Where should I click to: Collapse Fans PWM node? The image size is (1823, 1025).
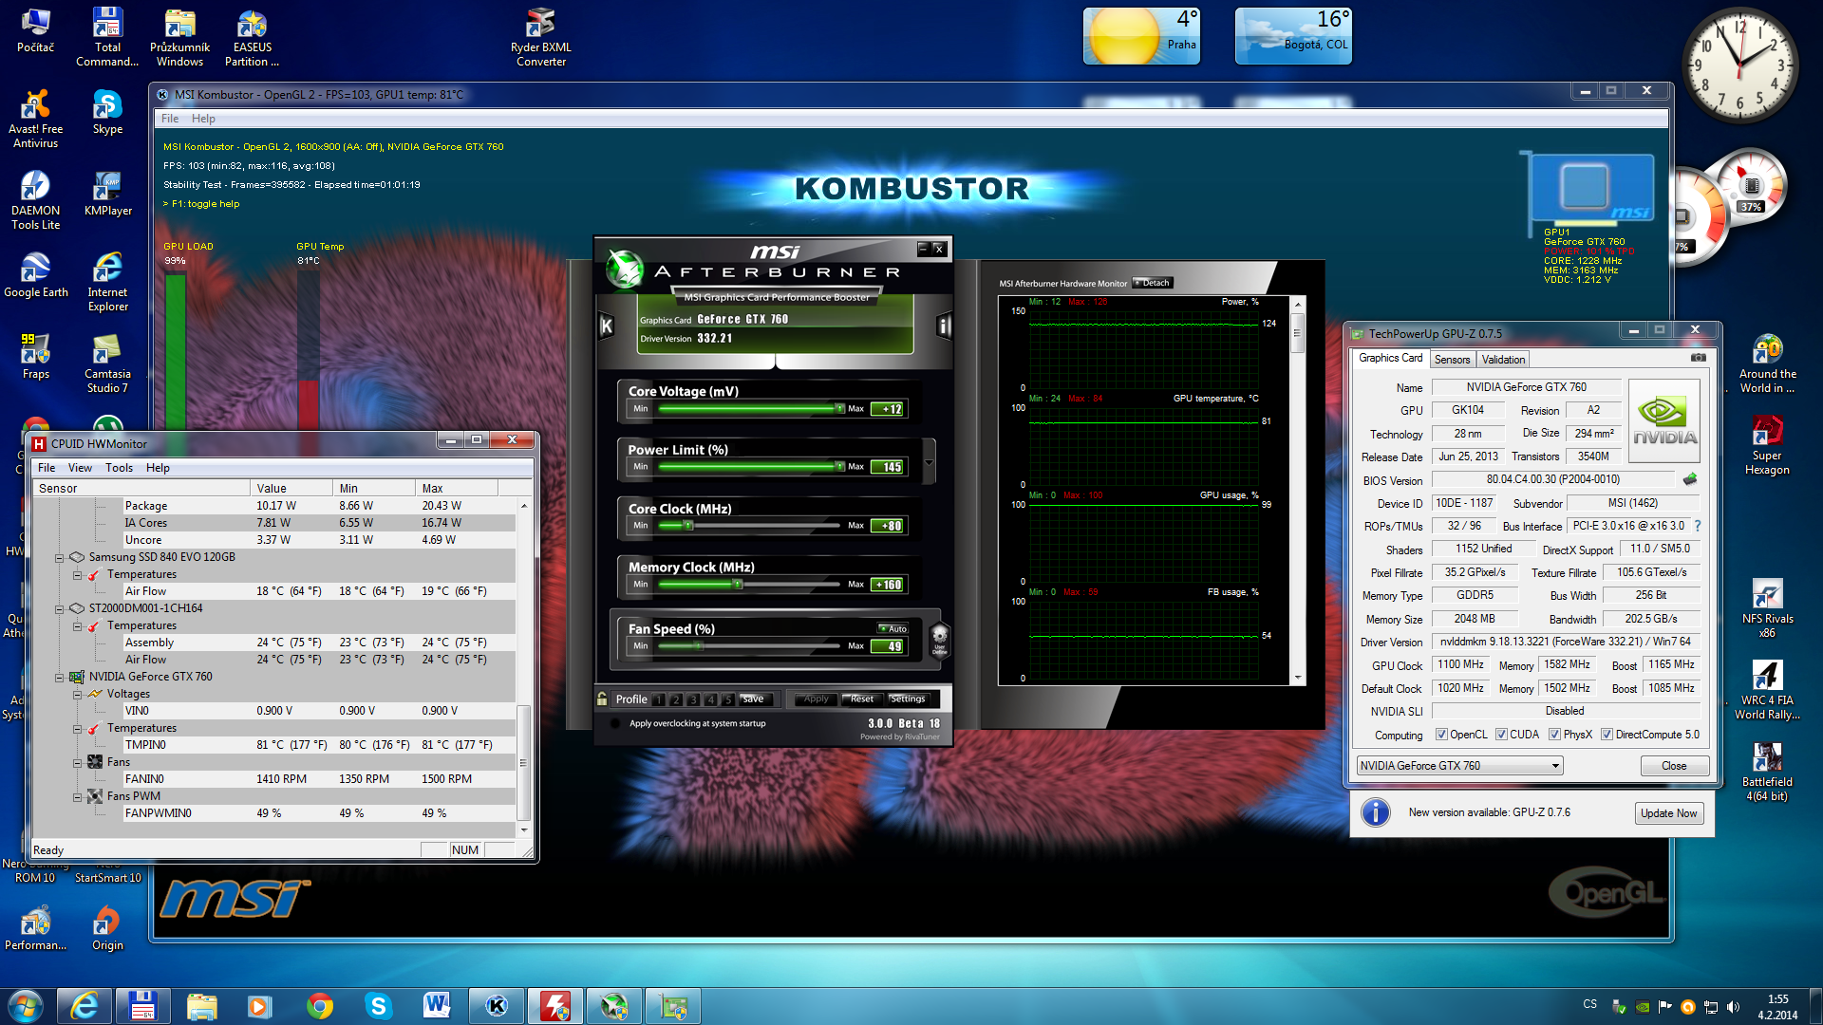click(x=77, y=797)
